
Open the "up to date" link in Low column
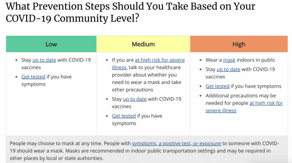pyautogui.click(x=44, y=60)
